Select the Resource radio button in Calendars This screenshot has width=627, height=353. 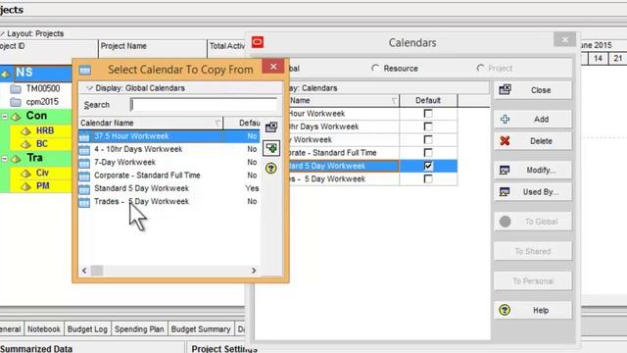[x=375, y=69]
